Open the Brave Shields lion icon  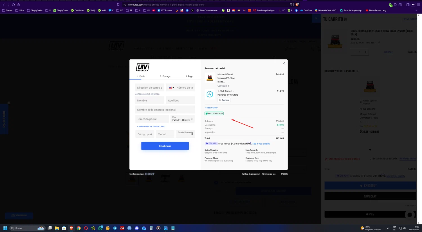pyautogui.click(x=297, y=5)
